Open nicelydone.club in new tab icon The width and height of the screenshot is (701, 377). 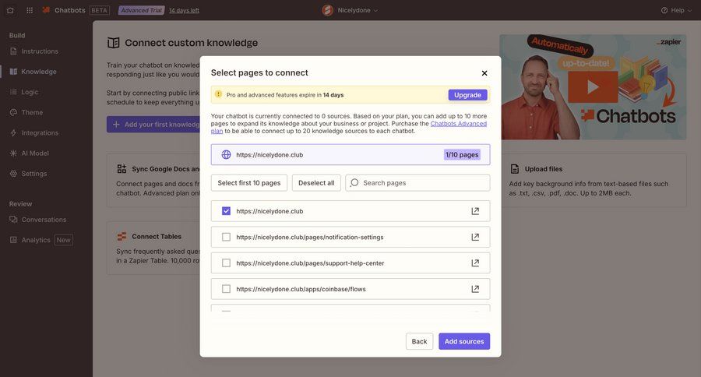[475, 211]
